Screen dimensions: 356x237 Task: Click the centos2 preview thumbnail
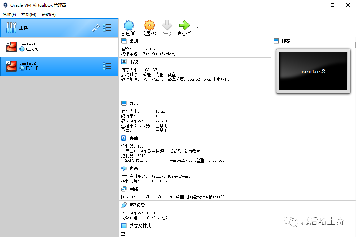(x=313, y=72)
